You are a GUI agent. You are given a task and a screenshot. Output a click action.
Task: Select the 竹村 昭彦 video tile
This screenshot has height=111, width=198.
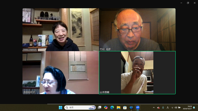click(137, 30)
